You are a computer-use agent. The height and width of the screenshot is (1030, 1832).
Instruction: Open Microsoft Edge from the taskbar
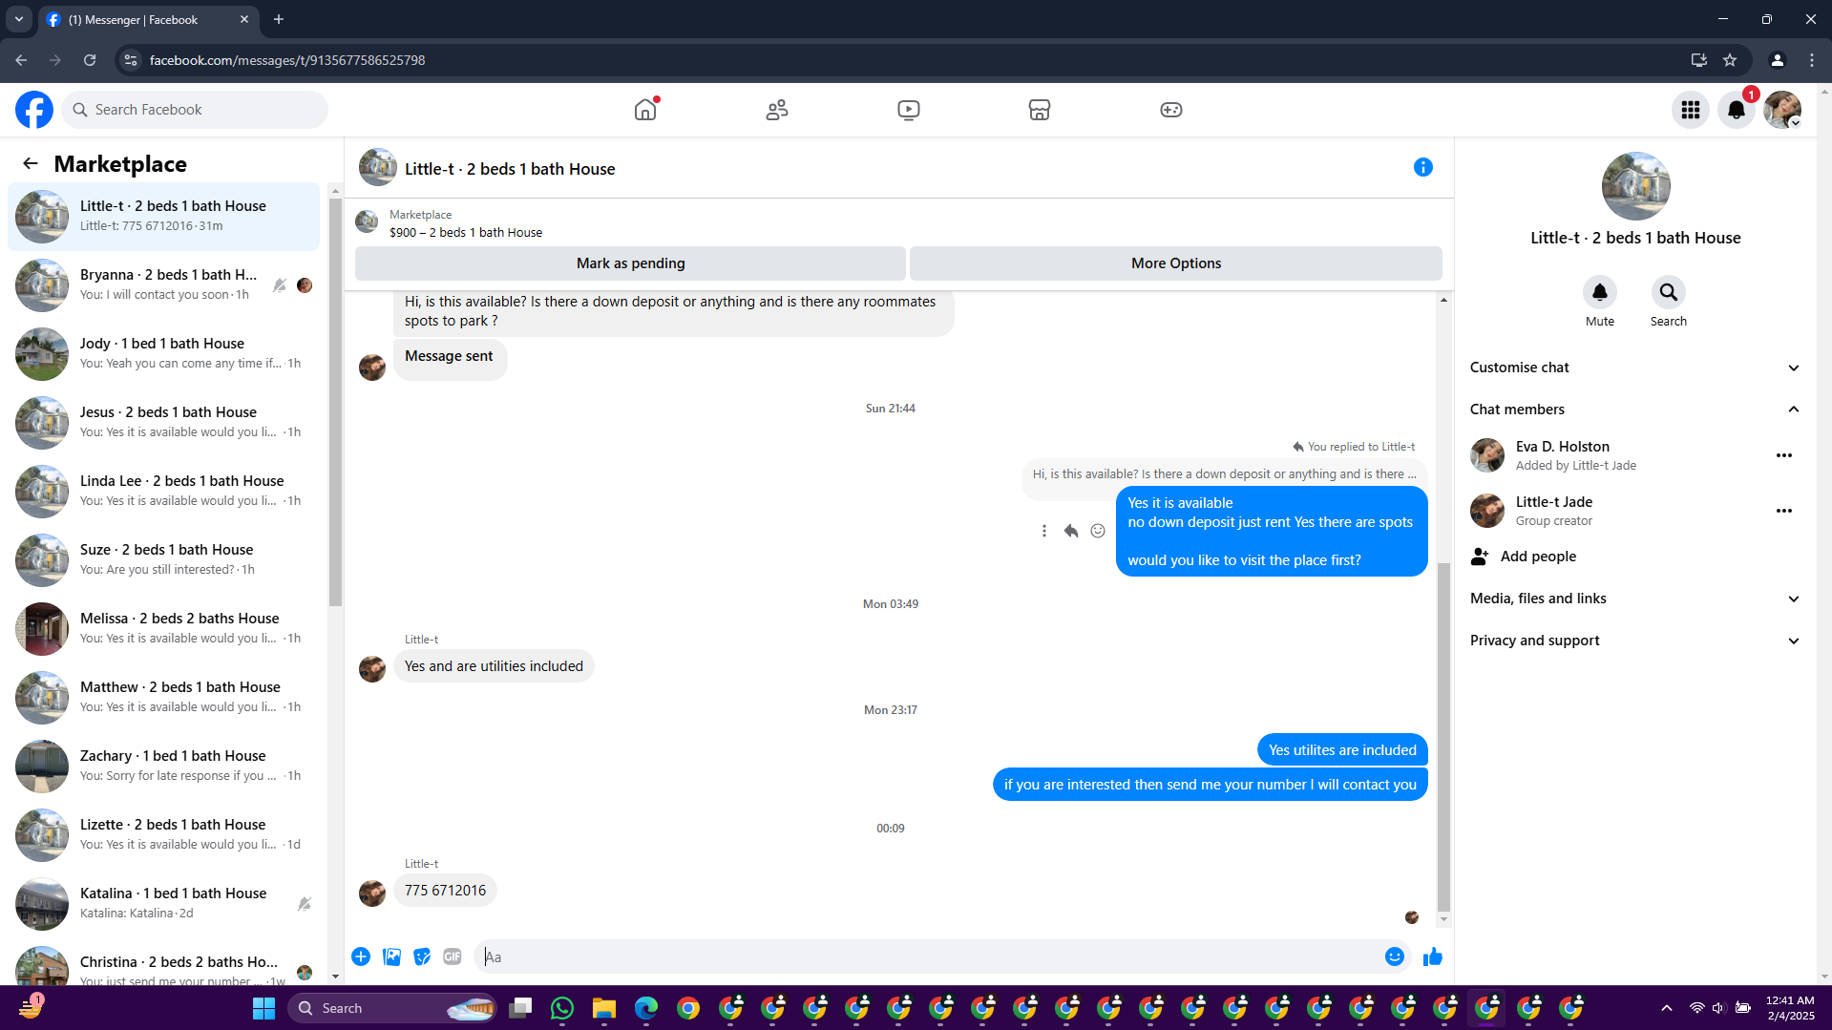pyautogui.click(x=646, y=1008)
